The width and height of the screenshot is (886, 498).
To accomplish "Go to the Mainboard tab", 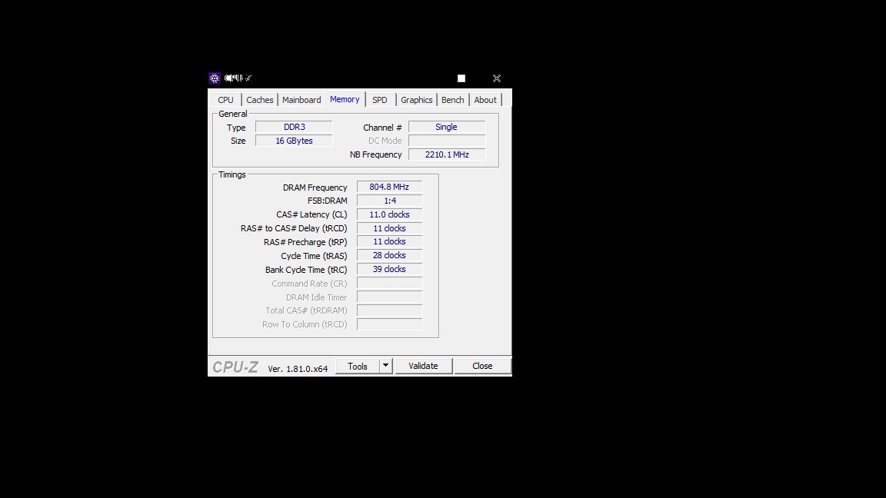I will click(x=301, y=100).
